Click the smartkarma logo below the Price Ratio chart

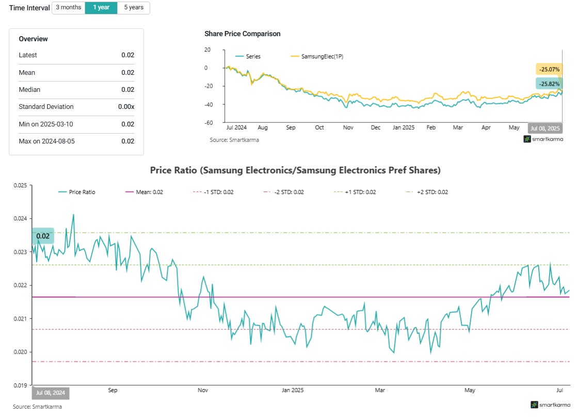click(551, 405)
